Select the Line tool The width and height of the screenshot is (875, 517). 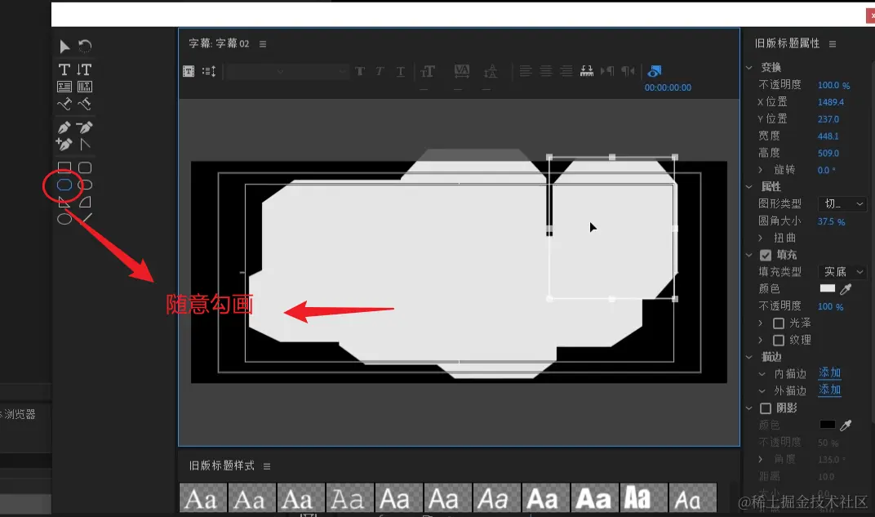(x=85, y=219)
